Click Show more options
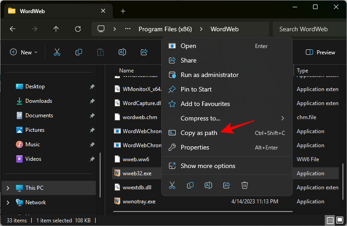 click(227, 166)
